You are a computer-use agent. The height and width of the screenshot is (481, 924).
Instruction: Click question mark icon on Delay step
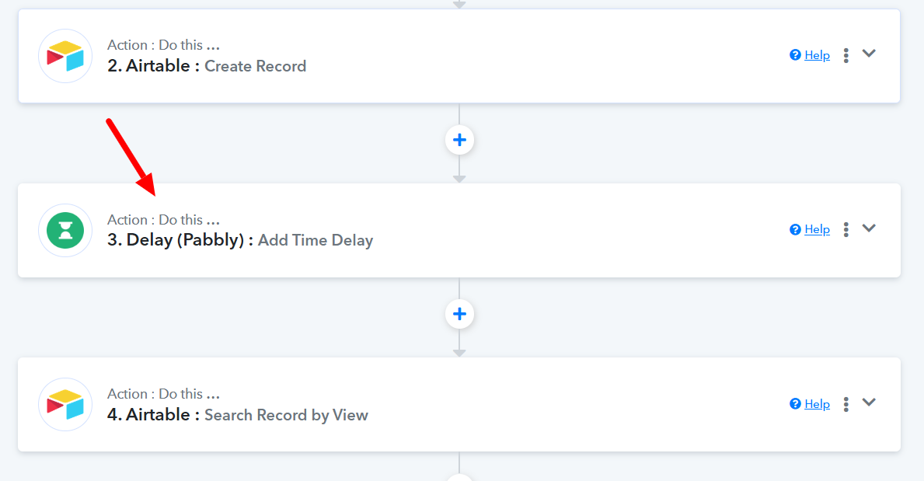pyautogui.click(x=795, y=229)
